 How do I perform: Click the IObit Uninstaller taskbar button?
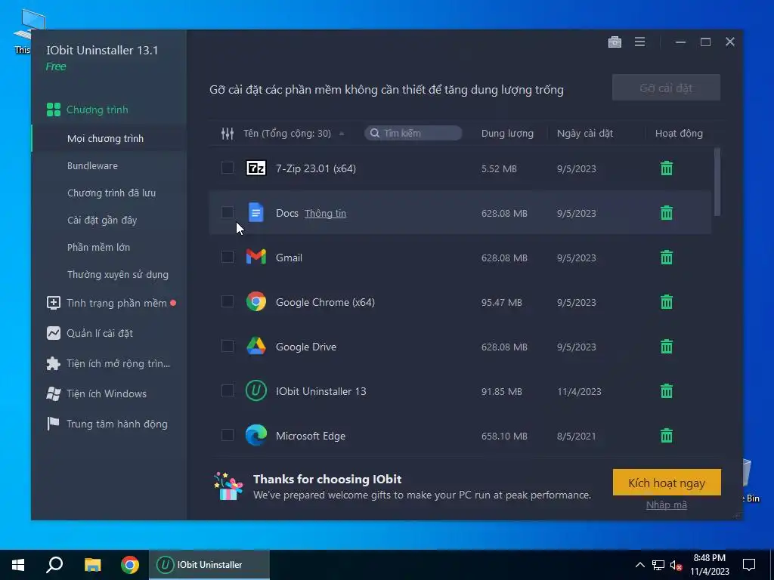[209, 565]
